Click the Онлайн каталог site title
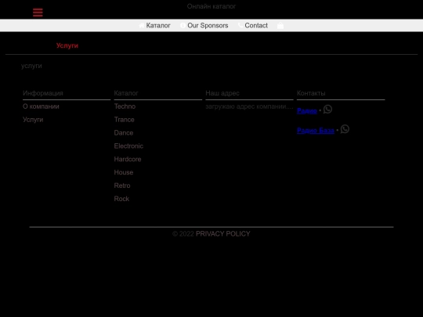This screenshot has height=317, width=423. [x=211, y=6]
